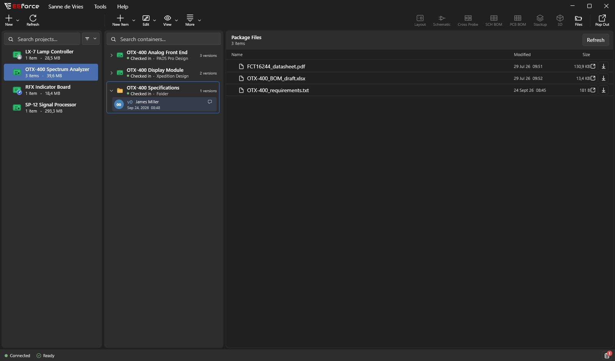Download FCT16244_datasheet.pdf
This screenshot has width=615, height=361.
coord(603,66)
